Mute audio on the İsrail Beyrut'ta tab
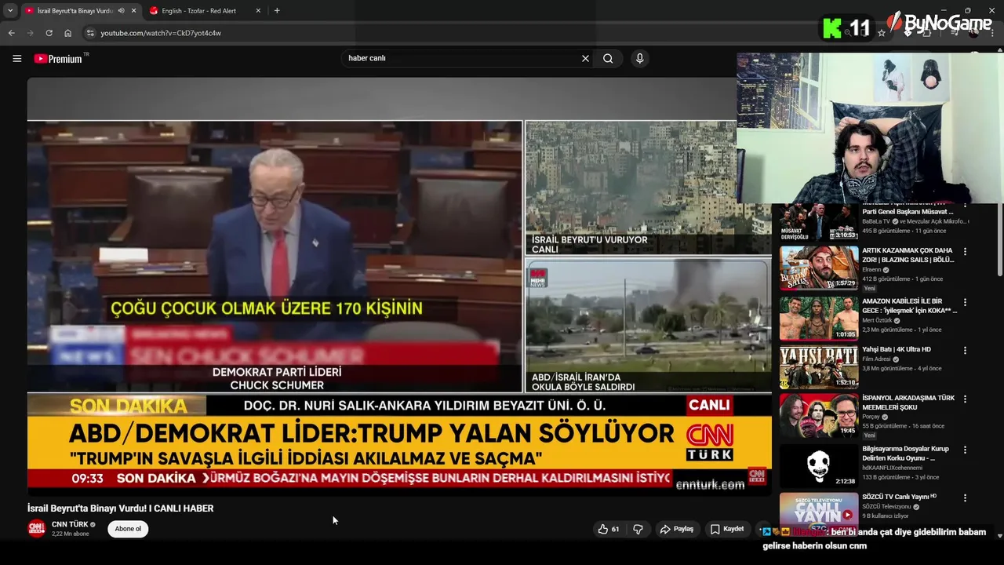This screenshot has height=565, width=1004. (x=121, y=11)
